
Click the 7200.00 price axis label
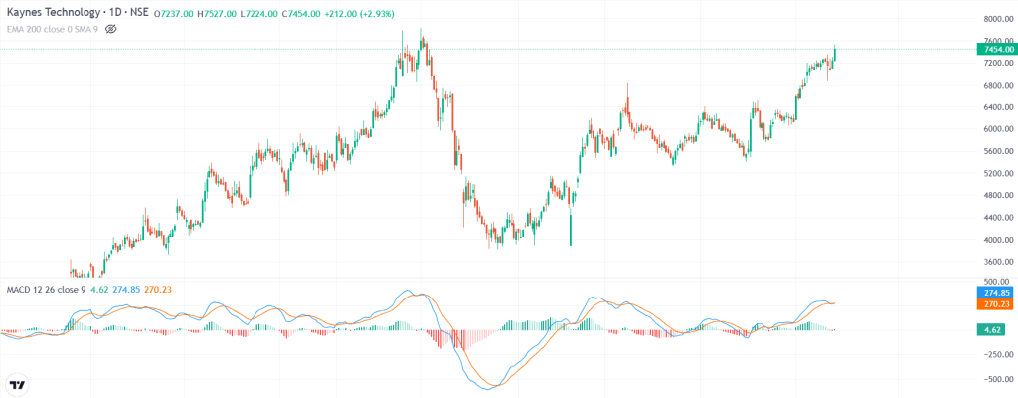tap(998, 63)
